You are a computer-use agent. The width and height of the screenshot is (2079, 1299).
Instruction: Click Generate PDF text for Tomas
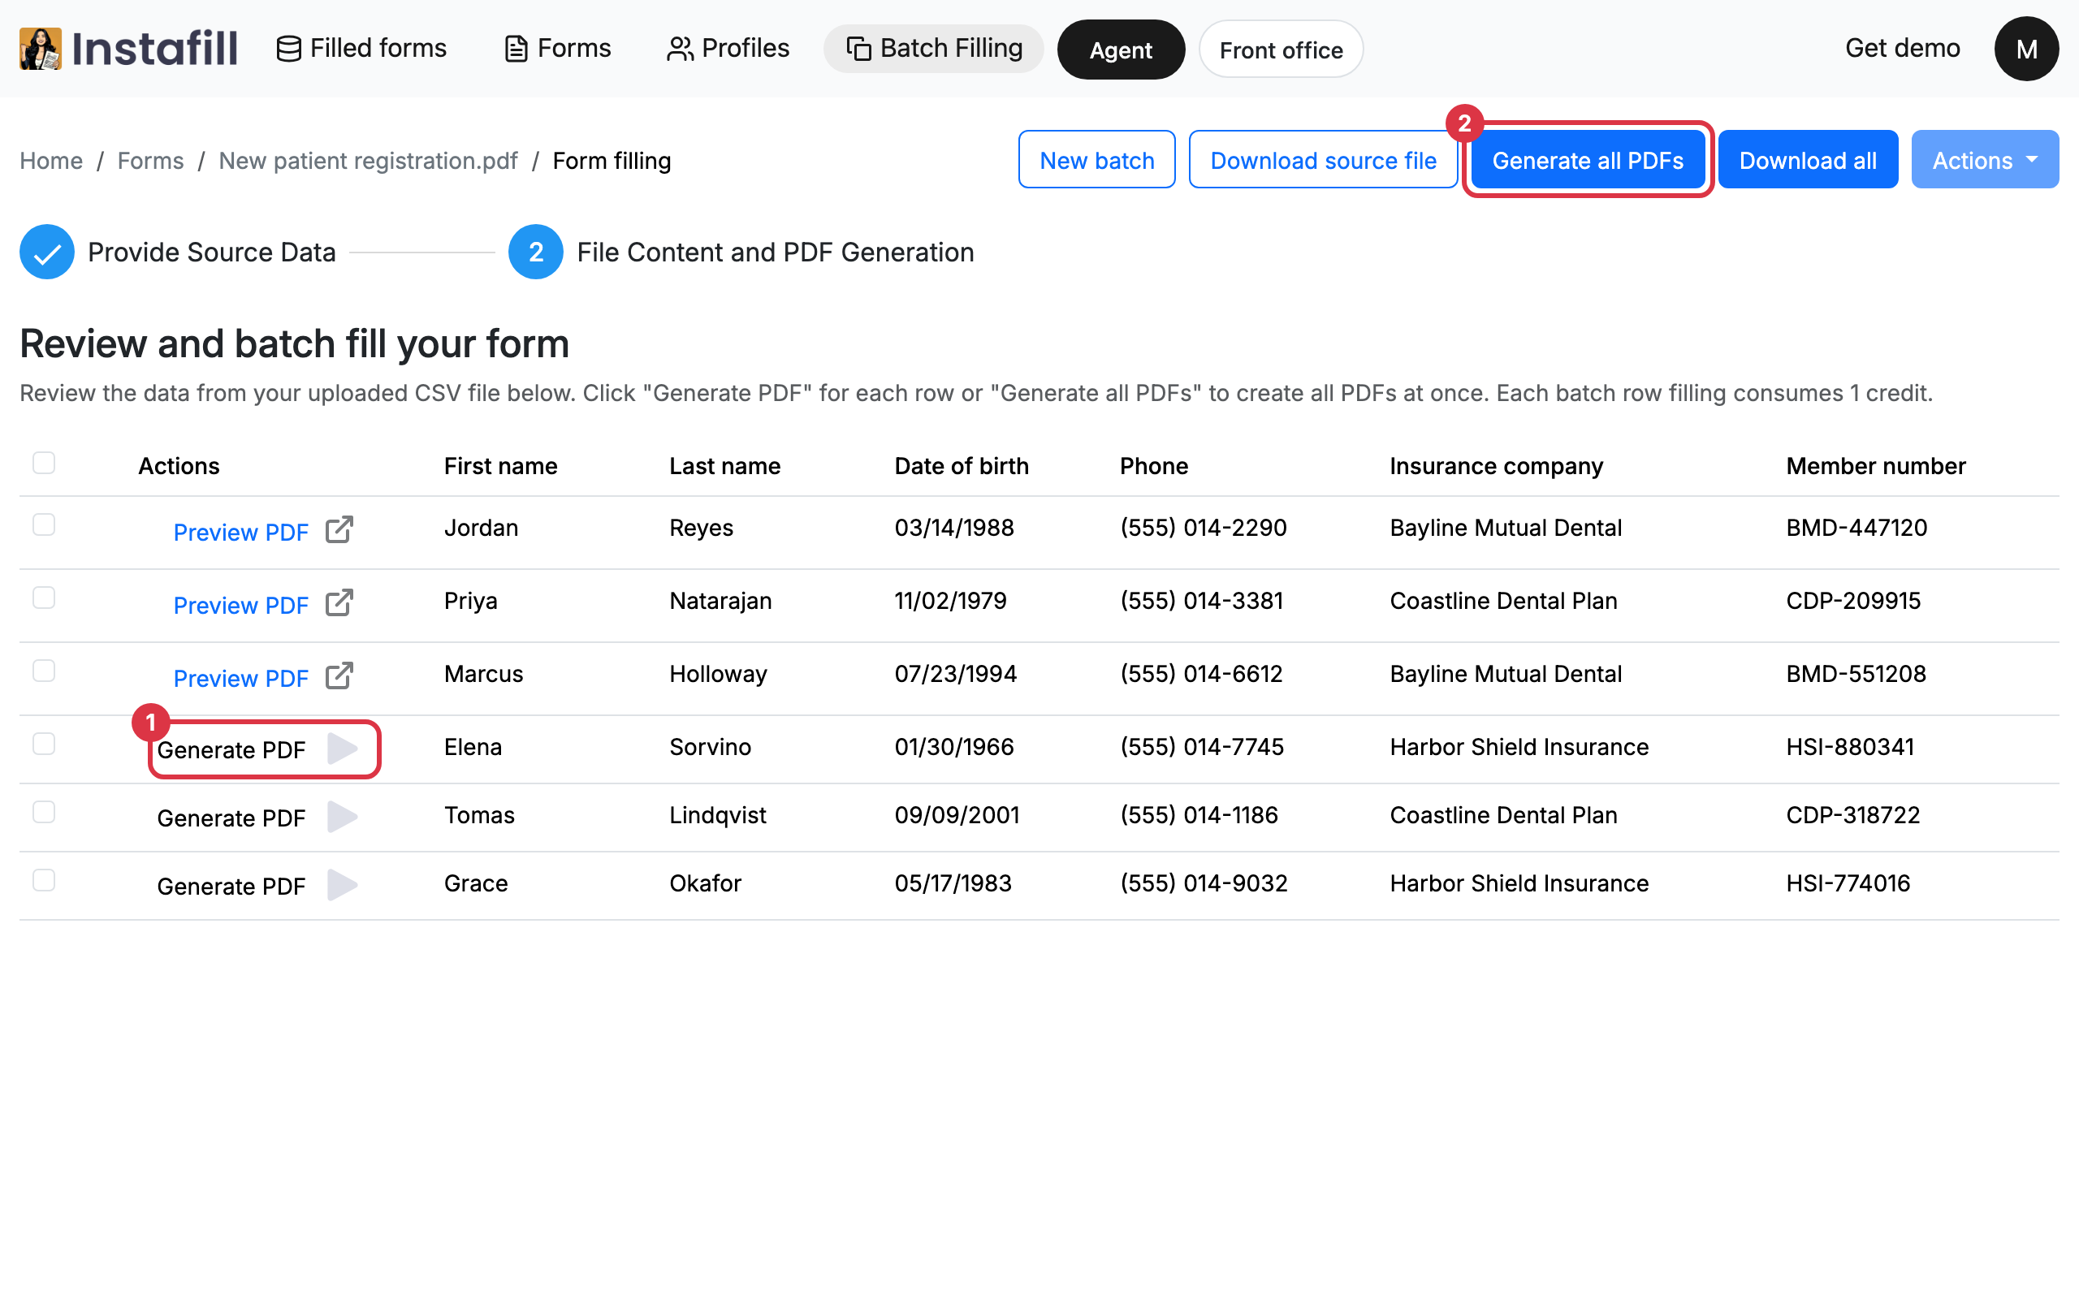231,818
